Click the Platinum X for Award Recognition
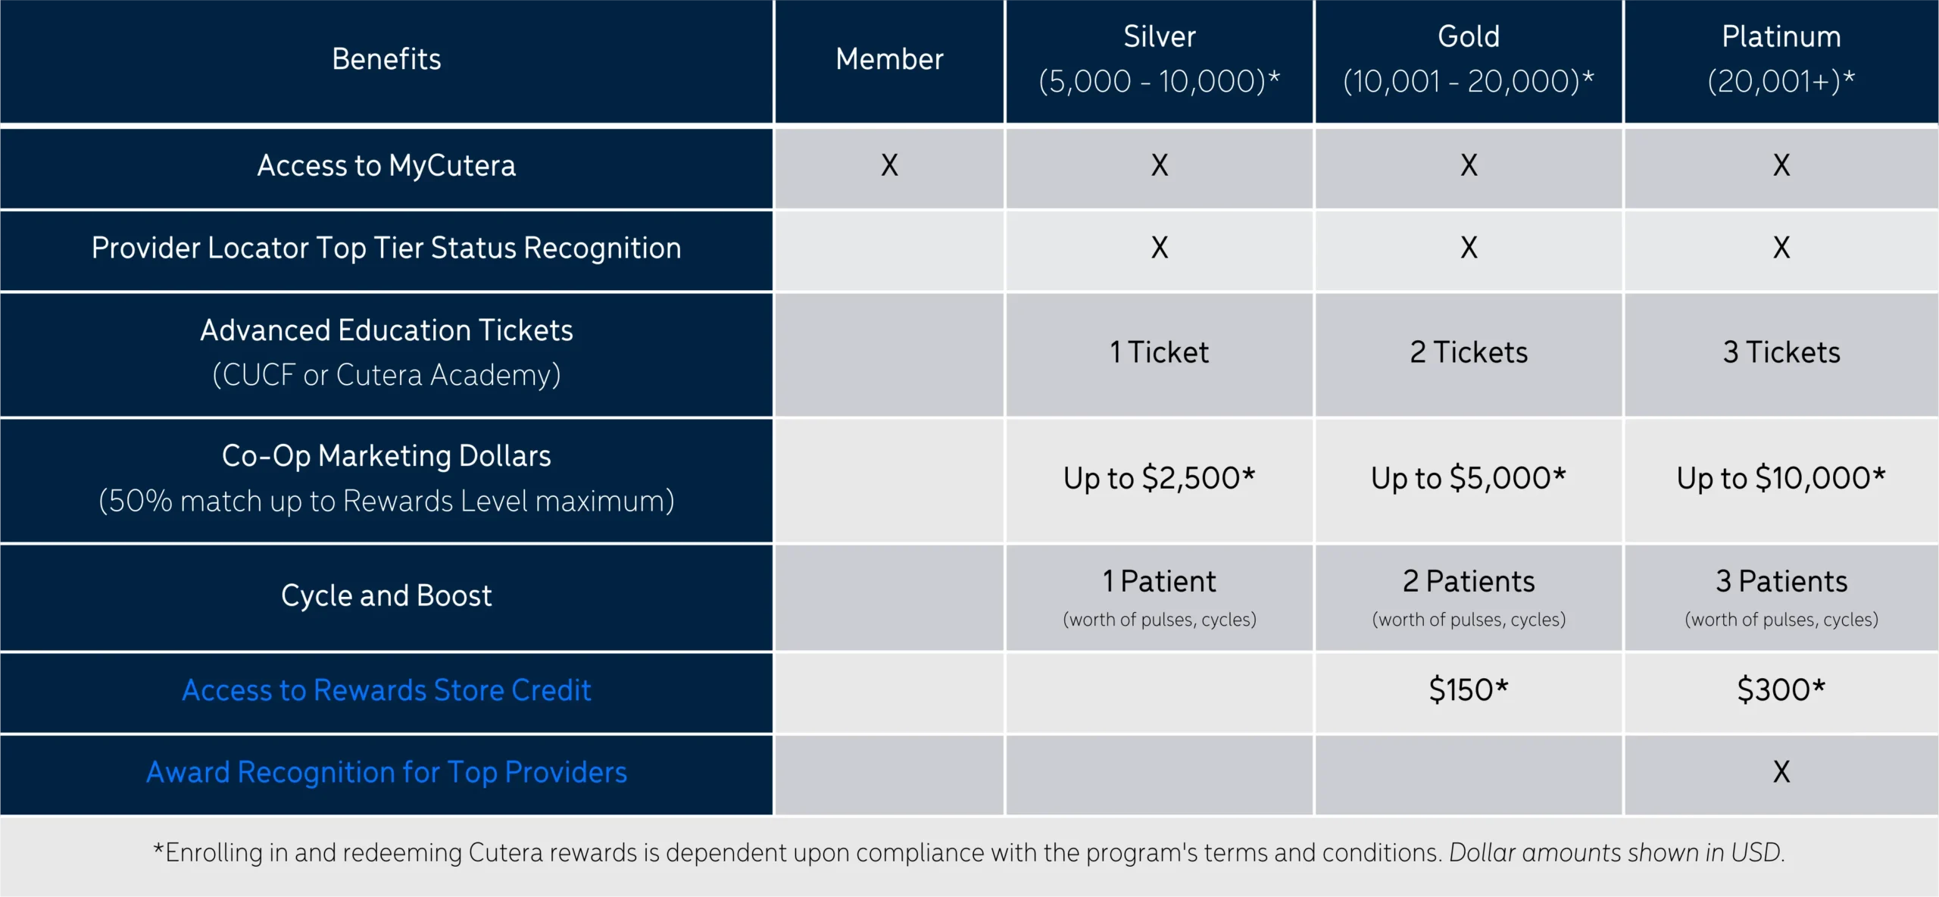1939x897 pixels. coord(1781,774)
